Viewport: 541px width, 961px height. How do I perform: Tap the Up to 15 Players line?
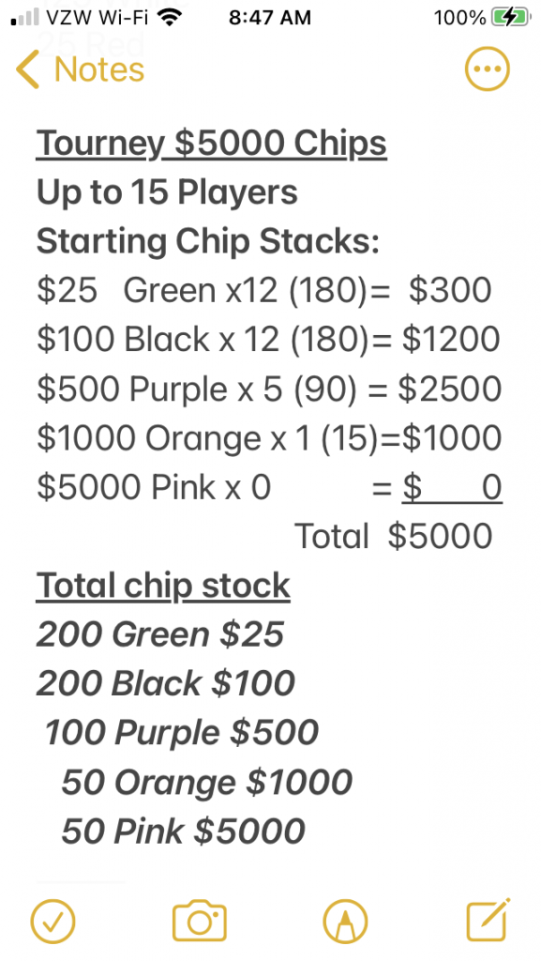(167, 192)
